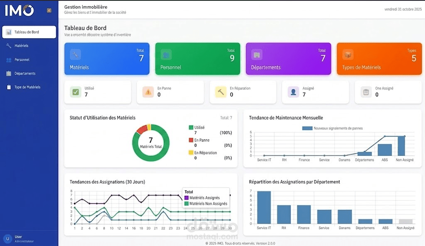This screenshot has width=425, height=246.
Task: Open Tableau de Bord menu item
Action: (29, 32)
